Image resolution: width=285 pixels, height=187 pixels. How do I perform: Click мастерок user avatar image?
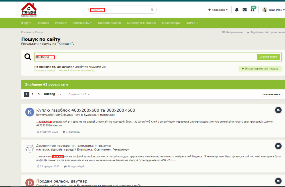(30, 148)
